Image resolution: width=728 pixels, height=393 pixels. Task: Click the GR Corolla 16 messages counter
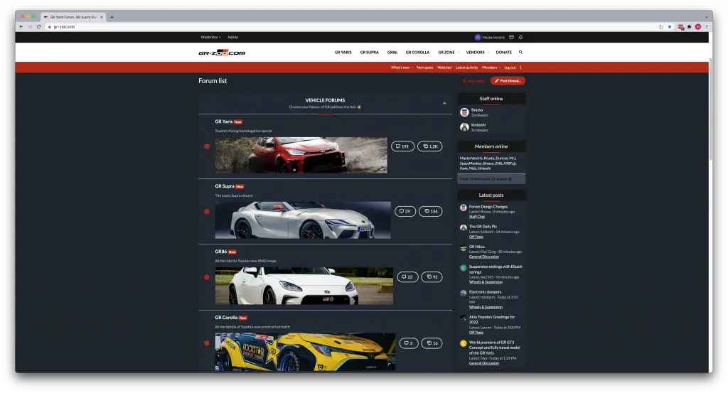pyautogui.click(x=432, y=343)
